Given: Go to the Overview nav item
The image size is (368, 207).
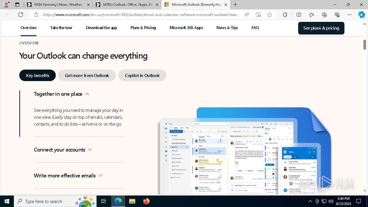Looking at the screenshot, I should (x=28, y=28).
